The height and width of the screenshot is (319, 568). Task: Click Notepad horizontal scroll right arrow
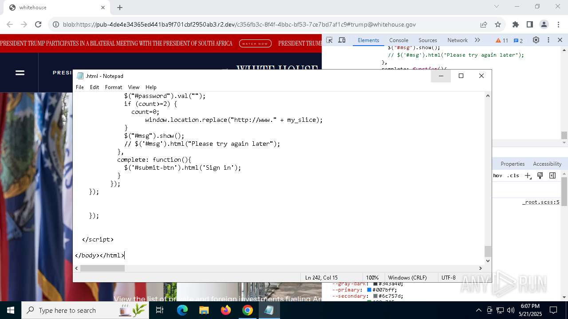[480, 268]
